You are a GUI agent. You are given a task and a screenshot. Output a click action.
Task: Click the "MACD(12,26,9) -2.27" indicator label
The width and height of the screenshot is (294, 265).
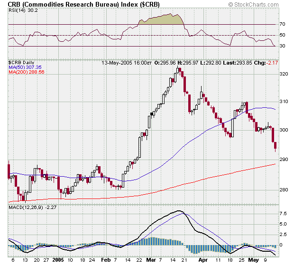point(33,208)
